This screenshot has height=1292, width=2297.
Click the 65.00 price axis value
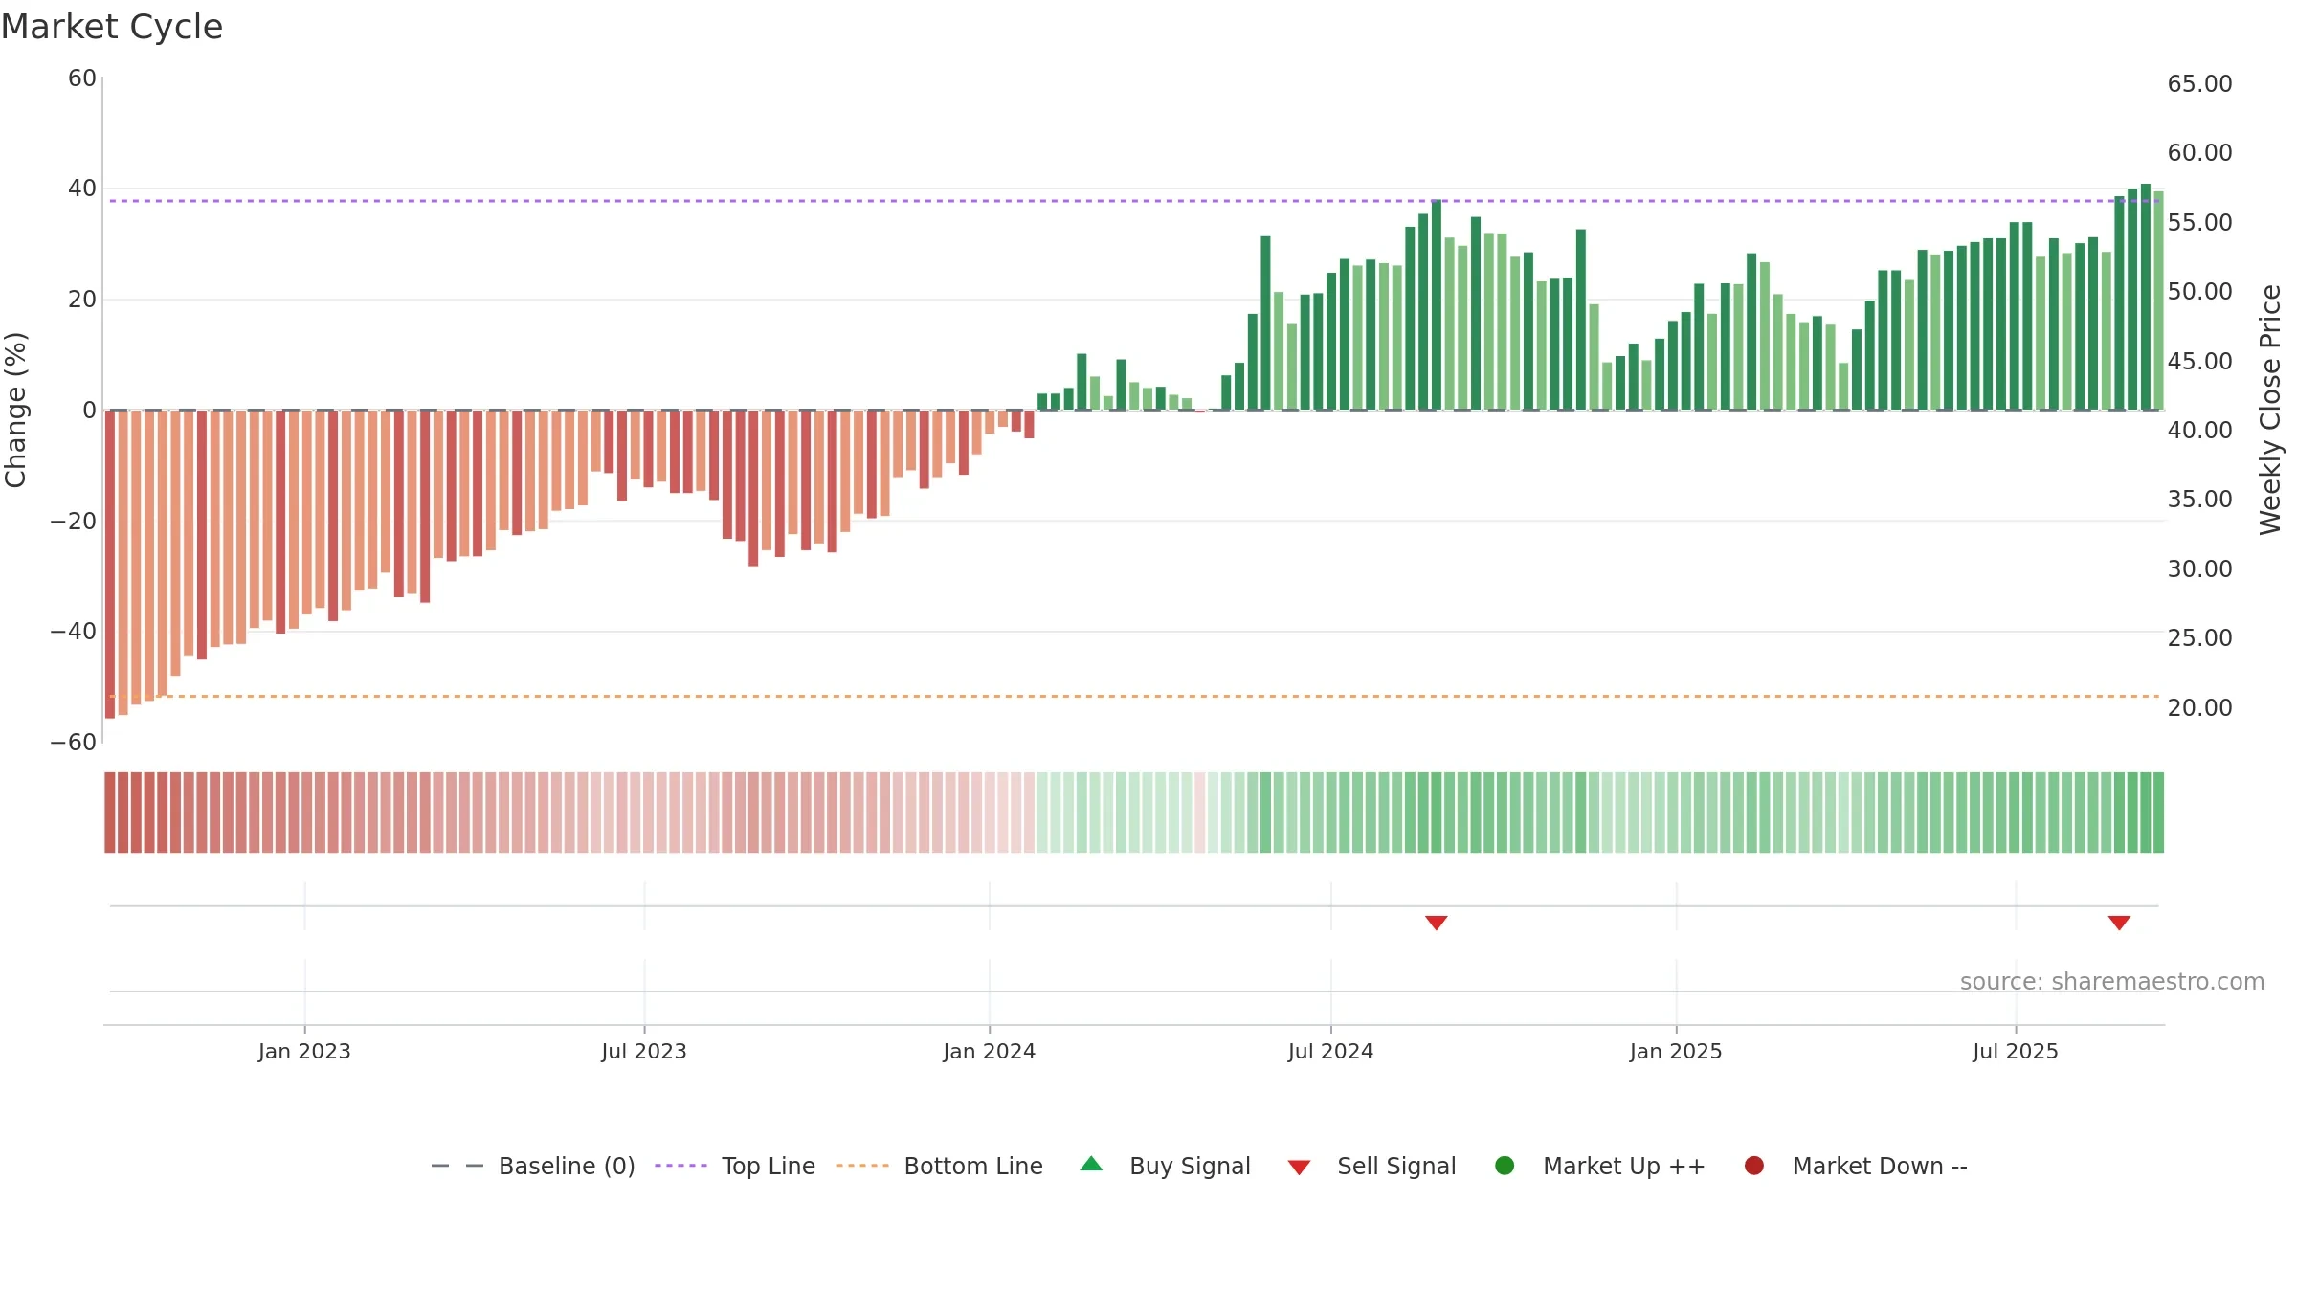pyautogui.click(x=2199, y=84)
